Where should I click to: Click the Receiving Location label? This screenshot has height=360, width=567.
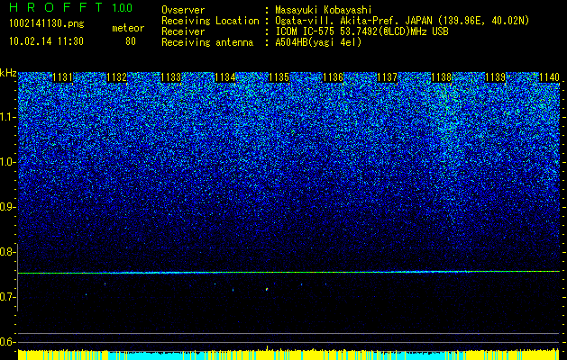[x=210, y=21]
